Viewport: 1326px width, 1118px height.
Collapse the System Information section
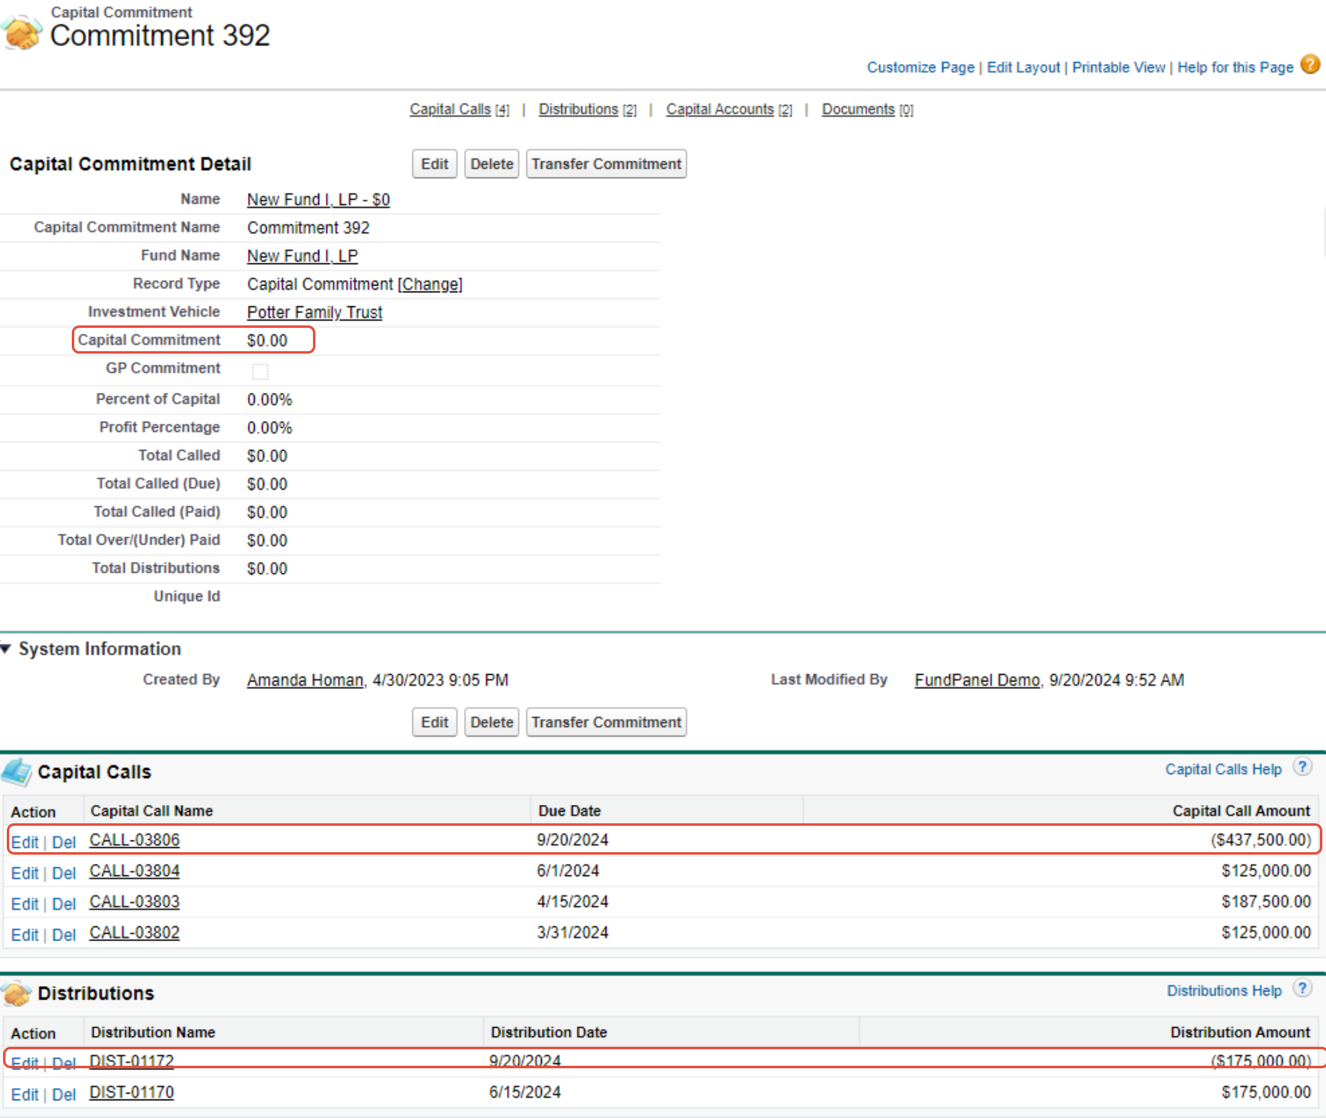(x=6, y=648)
